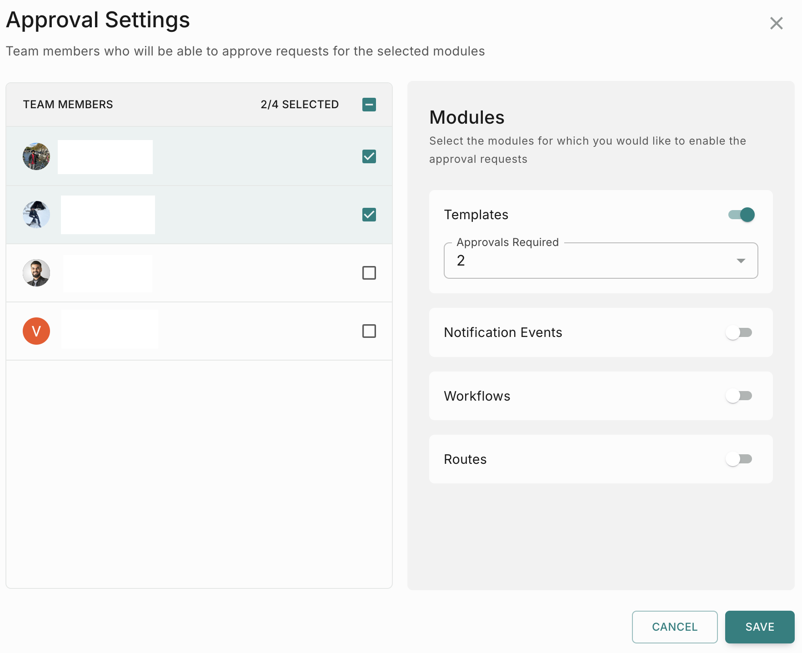Click the 2/4 SELECTED counter label

click(300, 105)
